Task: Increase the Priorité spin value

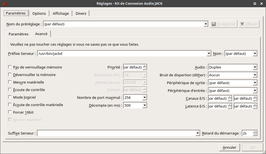Action: [x=145, y=66]
